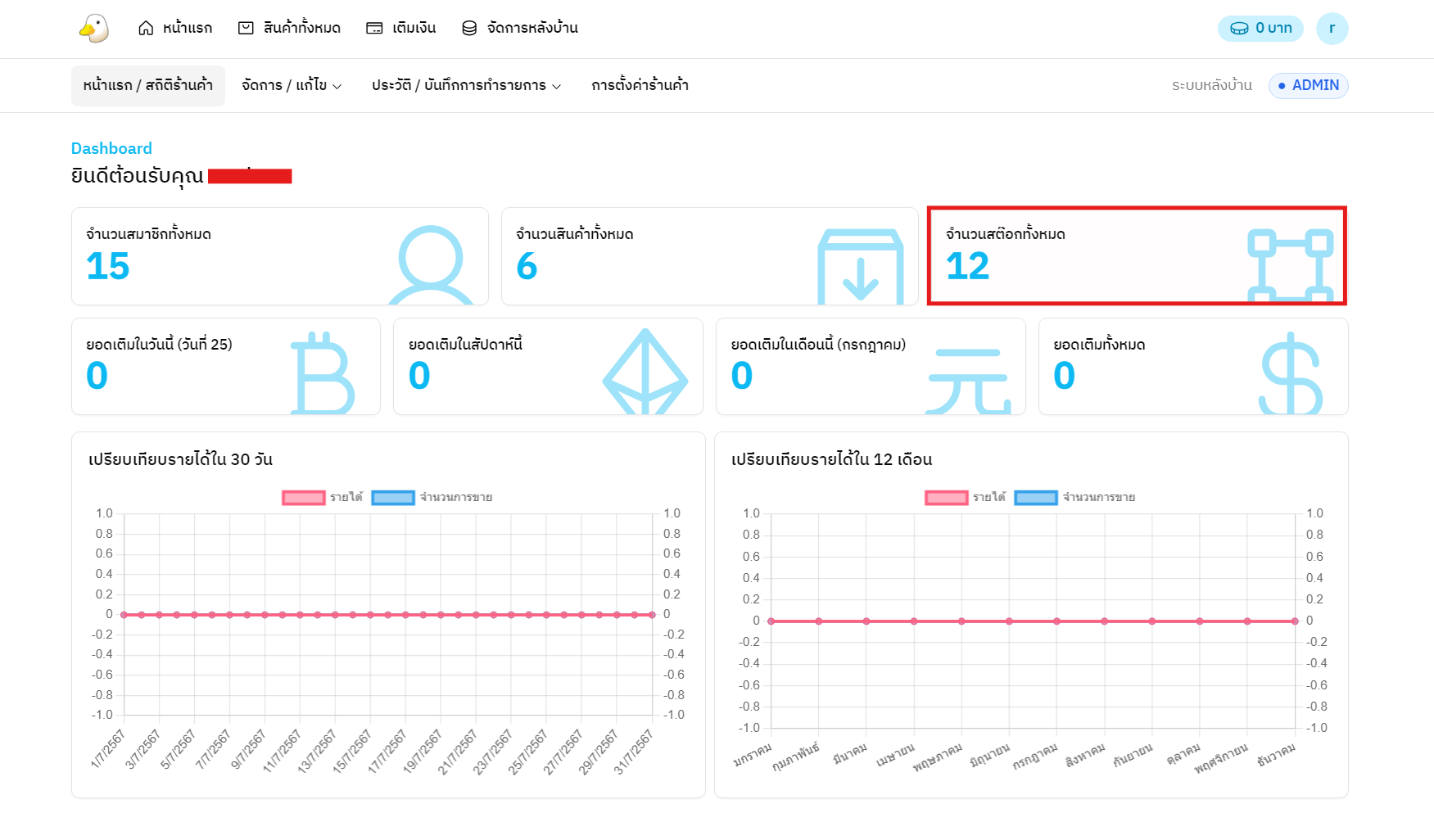The height and width of the screenshot is (840, 1434).
Task: Toggle รายได้ legend in 12-month chart
Action: [966, 497]
